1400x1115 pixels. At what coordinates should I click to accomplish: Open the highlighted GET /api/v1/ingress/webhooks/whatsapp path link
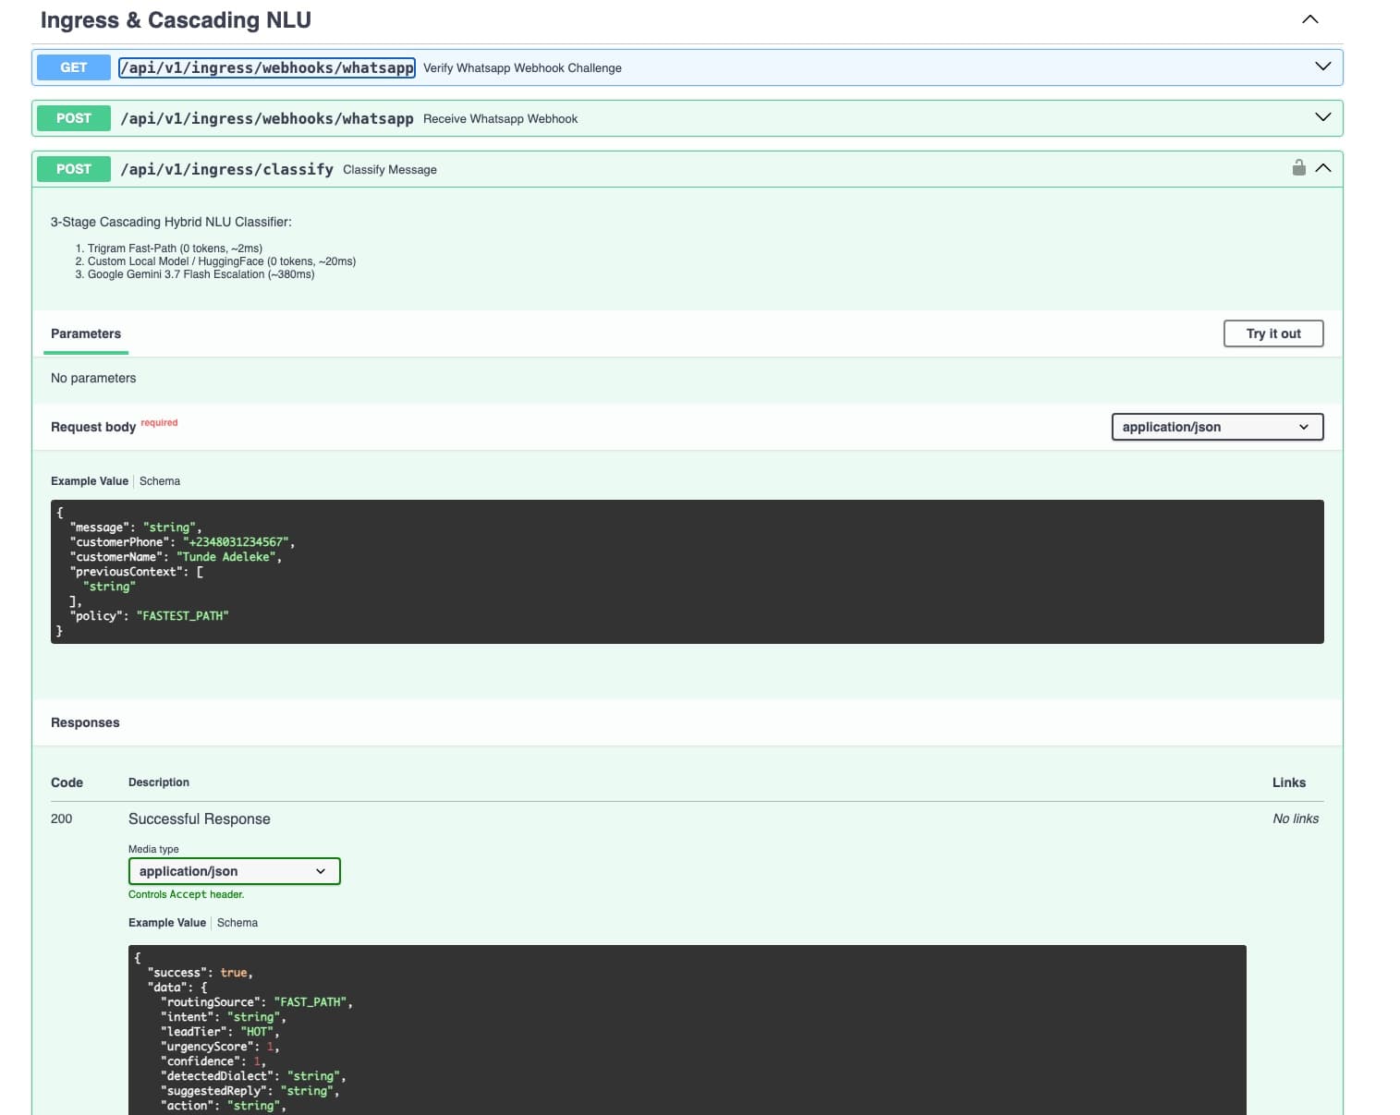click(x=267, y=67)
